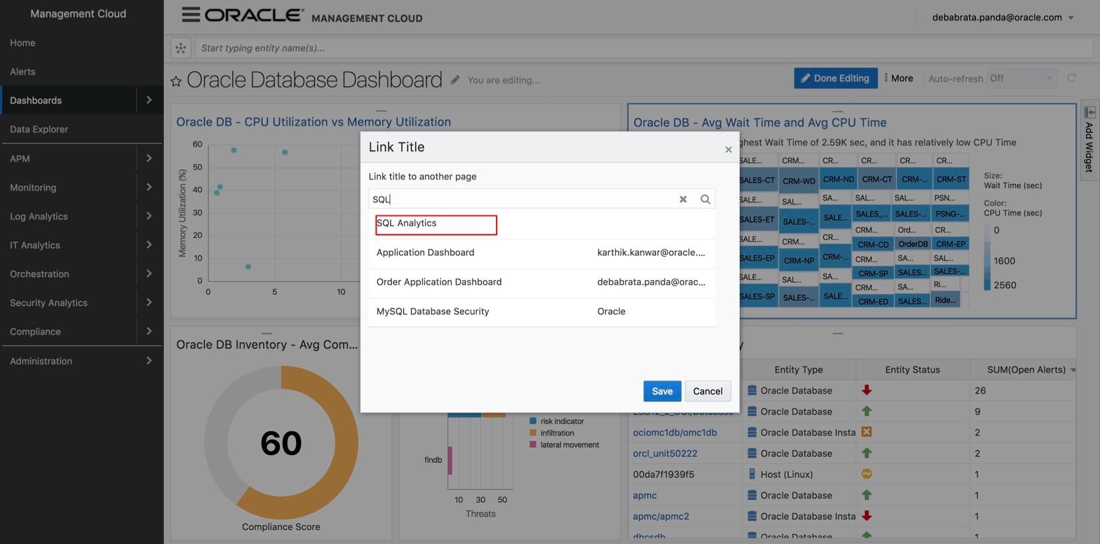Viewport: 1100px width, 544px height.
Task: Open the ociomc1db/omc1db entity link
Action: (675, 433)
